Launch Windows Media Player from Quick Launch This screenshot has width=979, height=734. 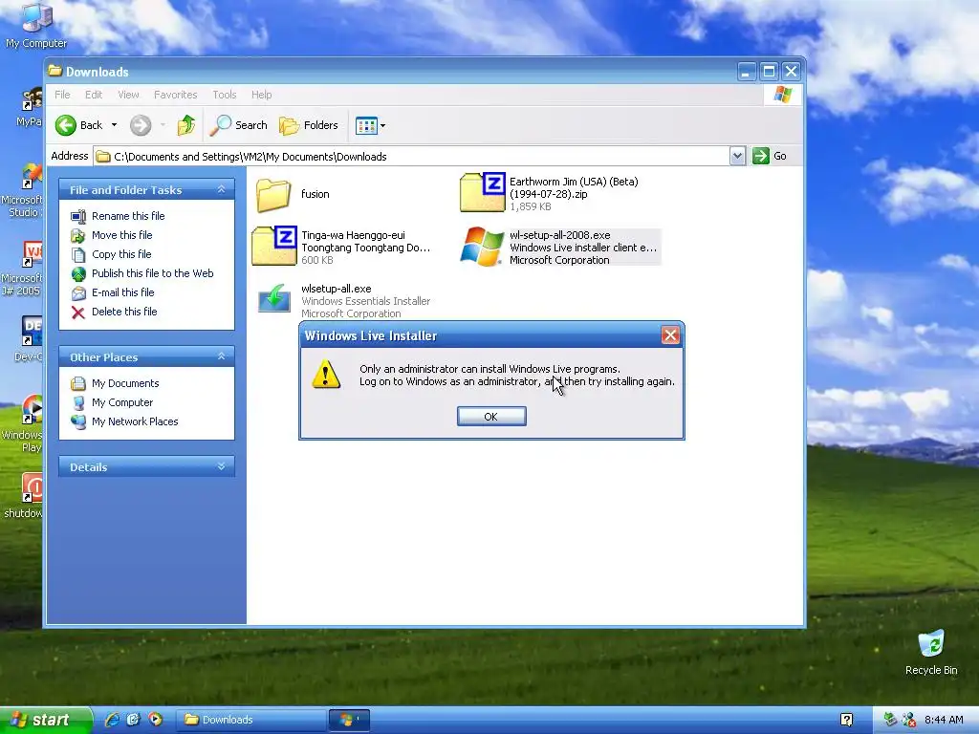point(155,720)
